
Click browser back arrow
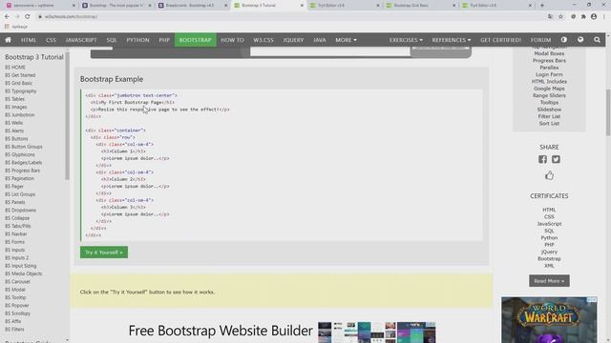coord(7,17)
